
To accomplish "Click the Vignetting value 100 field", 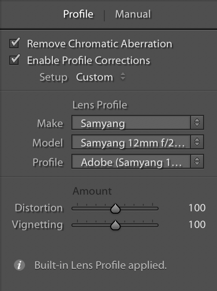I will [197, 224].
